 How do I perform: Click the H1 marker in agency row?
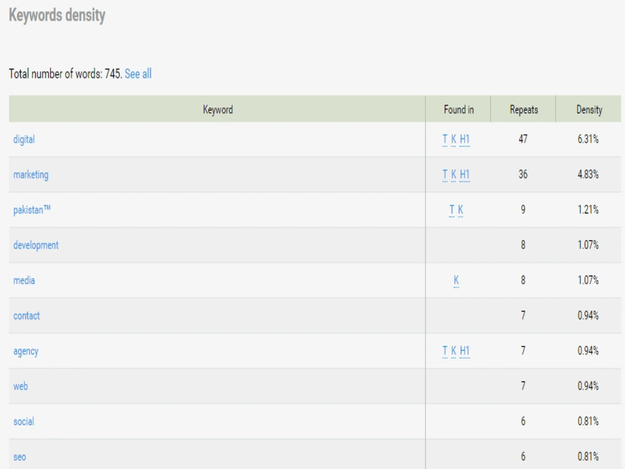[465, 351]
